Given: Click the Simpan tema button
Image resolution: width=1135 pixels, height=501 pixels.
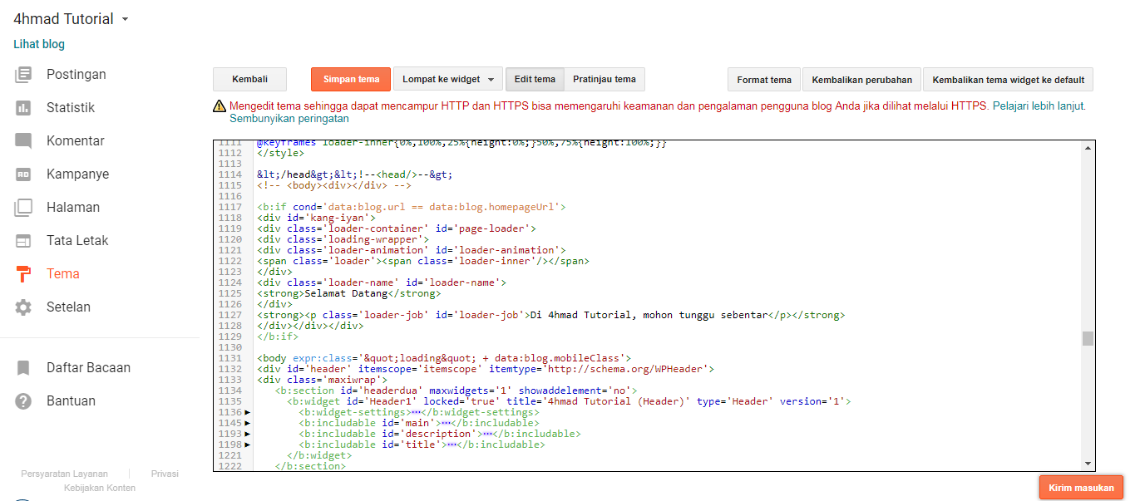Looking at the screenshot, I should (350, 80).
